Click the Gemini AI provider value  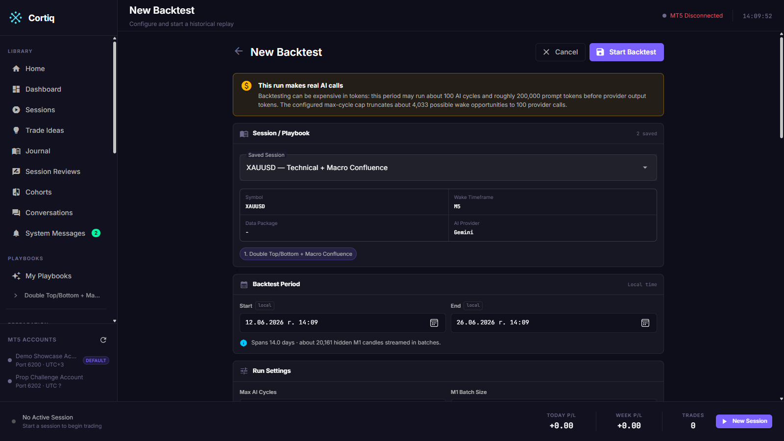[x=464, y=233]
